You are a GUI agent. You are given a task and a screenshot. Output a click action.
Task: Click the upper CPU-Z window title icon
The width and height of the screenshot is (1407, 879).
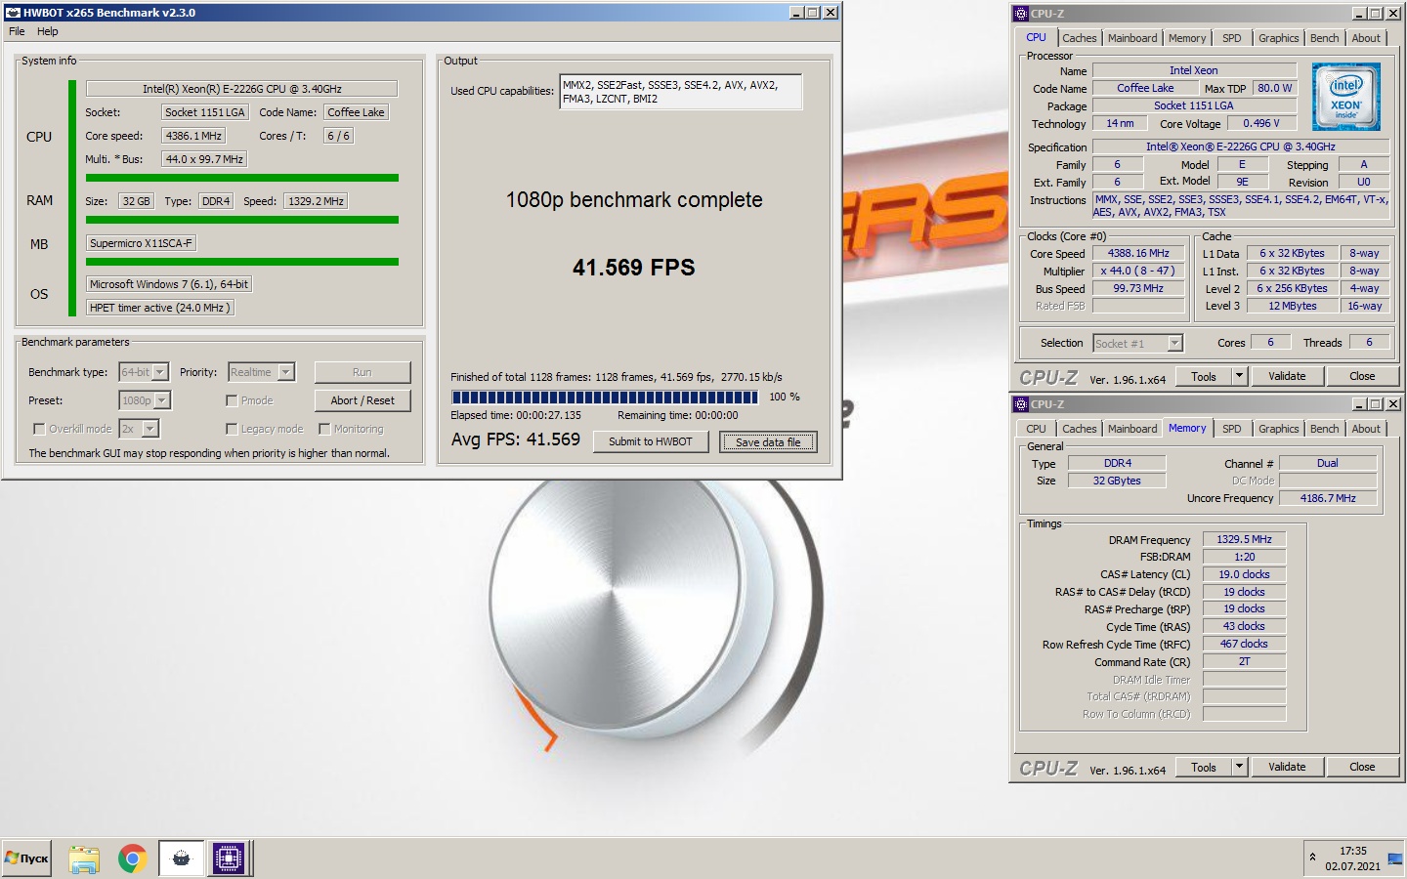click(1021, 14)
